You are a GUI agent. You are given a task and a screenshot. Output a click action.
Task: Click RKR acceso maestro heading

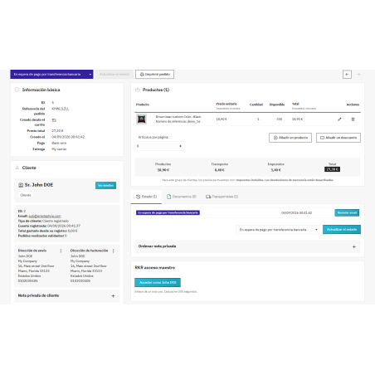155,268
